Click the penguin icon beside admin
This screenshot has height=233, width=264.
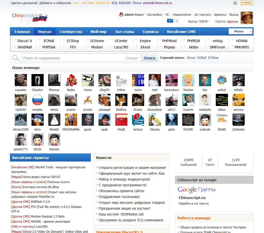click(x=121, y=14)
